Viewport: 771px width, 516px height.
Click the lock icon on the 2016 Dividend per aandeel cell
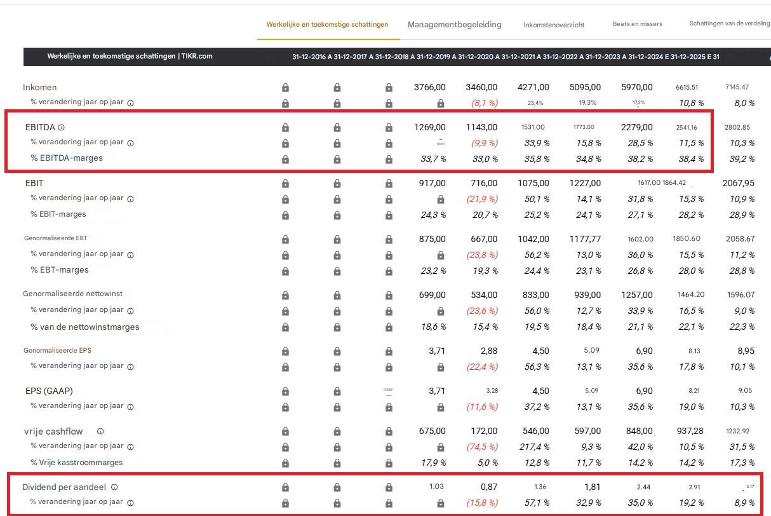click(285, 487)
